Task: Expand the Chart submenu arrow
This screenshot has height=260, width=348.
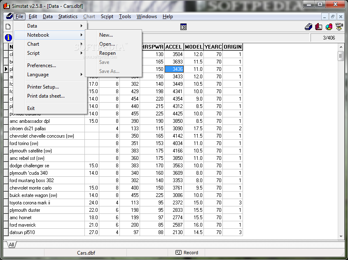Action: (82, 44)
